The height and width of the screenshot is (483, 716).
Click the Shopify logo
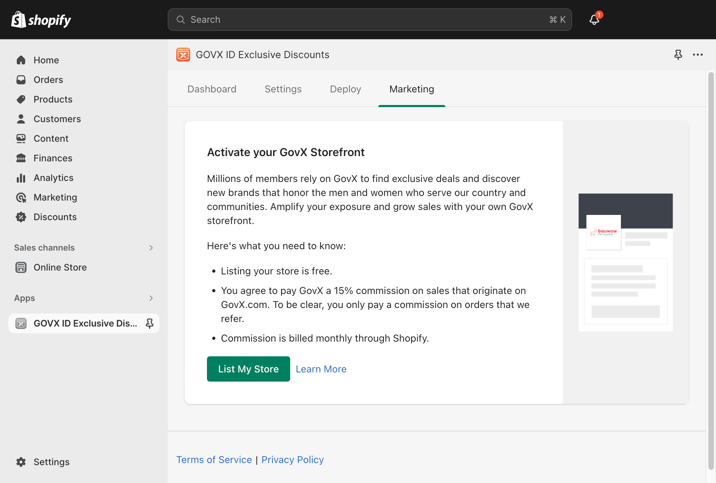point(41,20)
